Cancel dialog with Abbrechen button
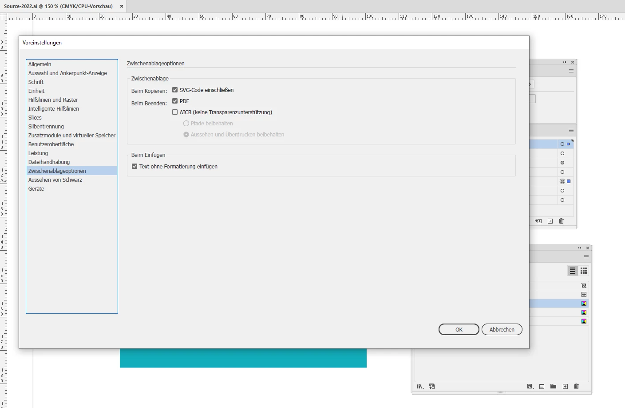625x408 pixels. click(x=502, y=329)
